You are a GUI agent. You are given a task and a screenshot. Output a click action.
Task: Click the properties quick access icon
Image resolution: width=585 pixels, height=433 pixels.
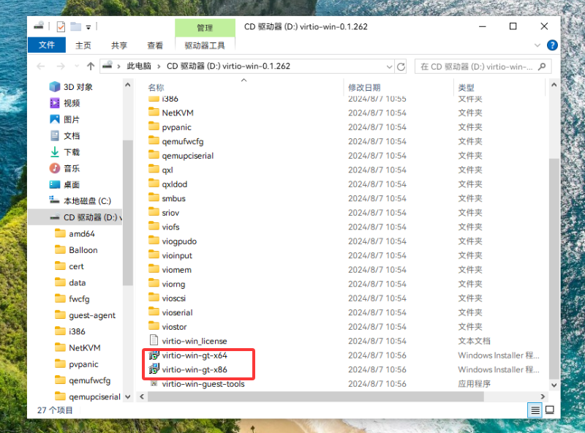[61, 26]
